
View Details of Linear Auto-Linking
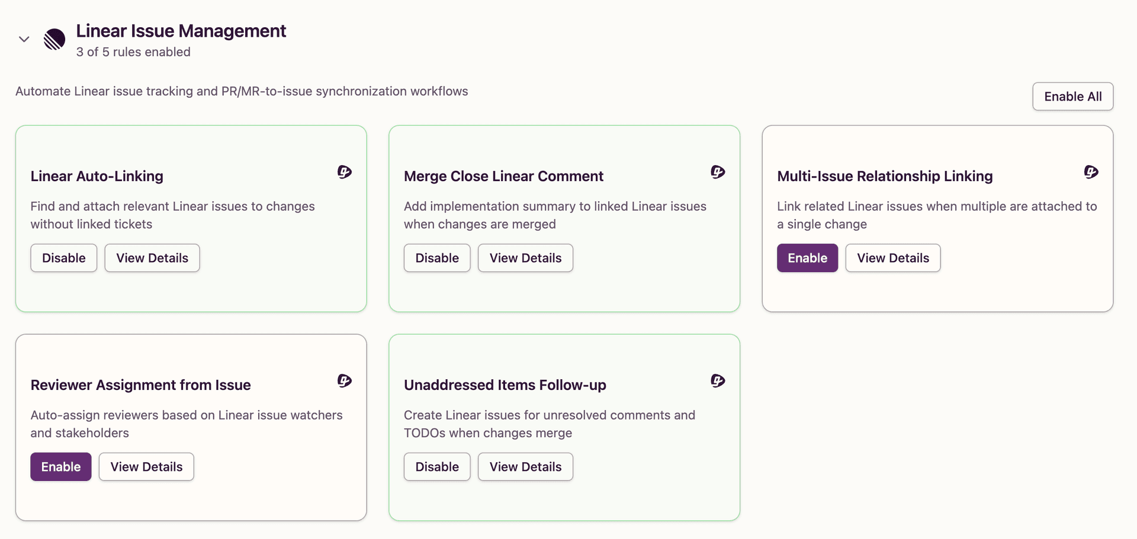point(152,258)
